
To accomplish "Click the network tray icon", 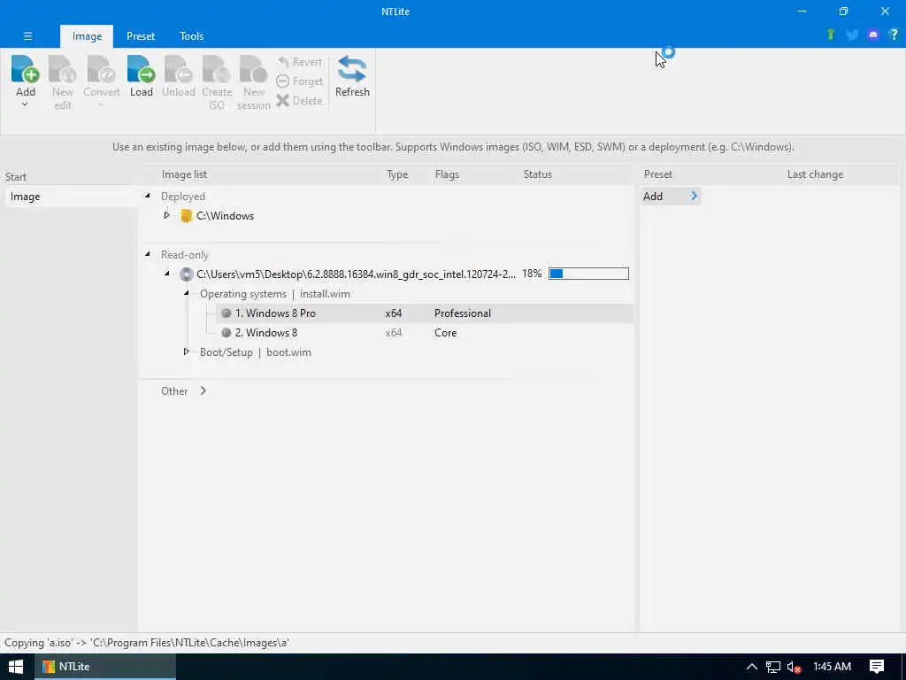I will point(773,667).
